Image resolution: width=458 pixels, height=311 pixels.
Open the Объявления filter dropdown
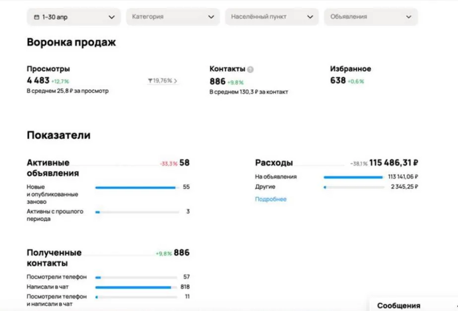[371, 17]
